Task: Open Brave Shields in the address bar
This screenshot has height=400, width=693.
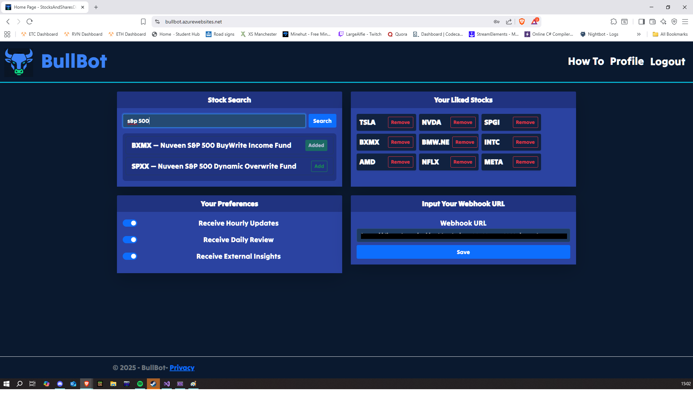Action: click(522, 22)
